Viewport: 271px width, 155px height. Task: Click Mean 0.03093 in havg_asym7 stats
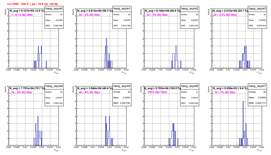[x=257, y=98]
